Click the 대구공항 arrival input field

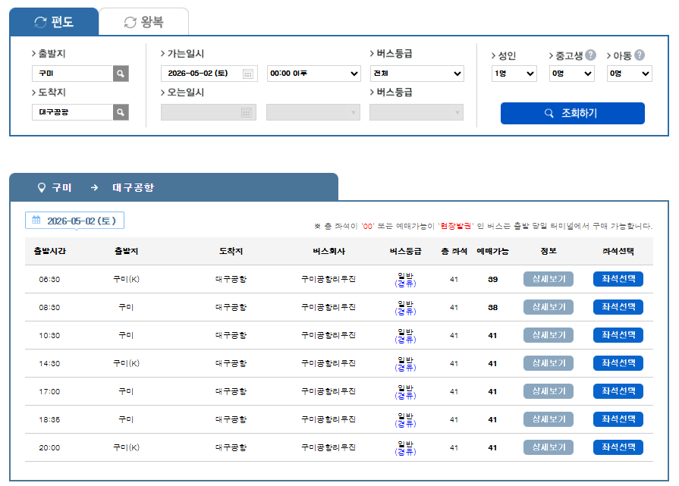[72, 112]
